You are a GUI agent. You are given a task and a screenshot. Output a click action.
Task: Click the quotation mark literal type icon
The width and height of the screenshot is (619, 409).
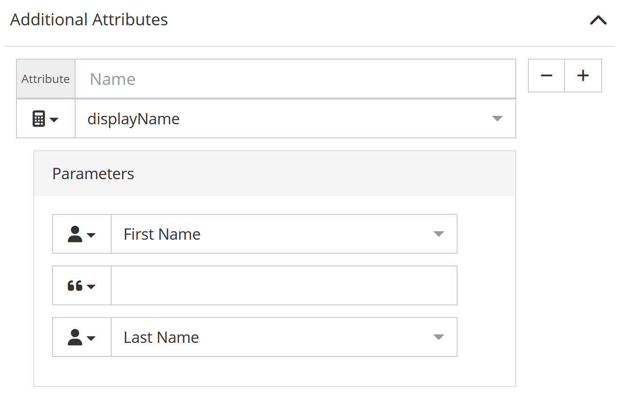(x=75, y=286)
